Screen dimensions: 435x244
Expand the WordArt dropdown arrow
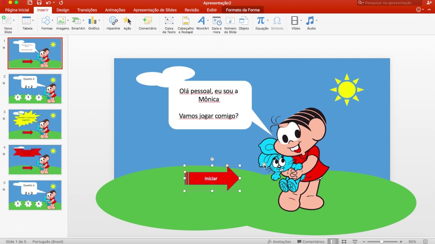pos(208,20)
